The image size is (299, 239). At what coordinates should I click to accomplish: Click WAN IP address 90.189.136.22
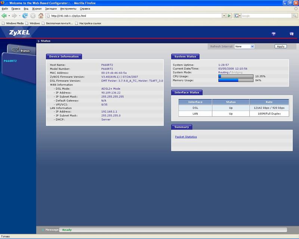(111, 93)
